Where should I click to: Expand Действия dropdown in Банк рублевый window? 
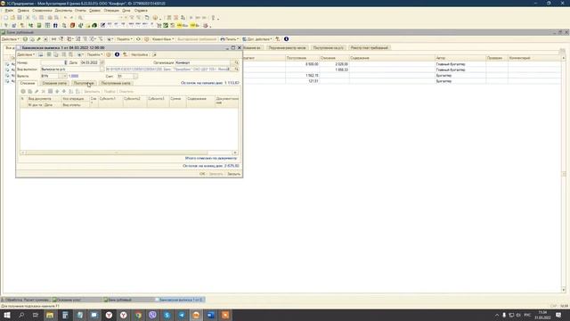click(x=10, y=39)
